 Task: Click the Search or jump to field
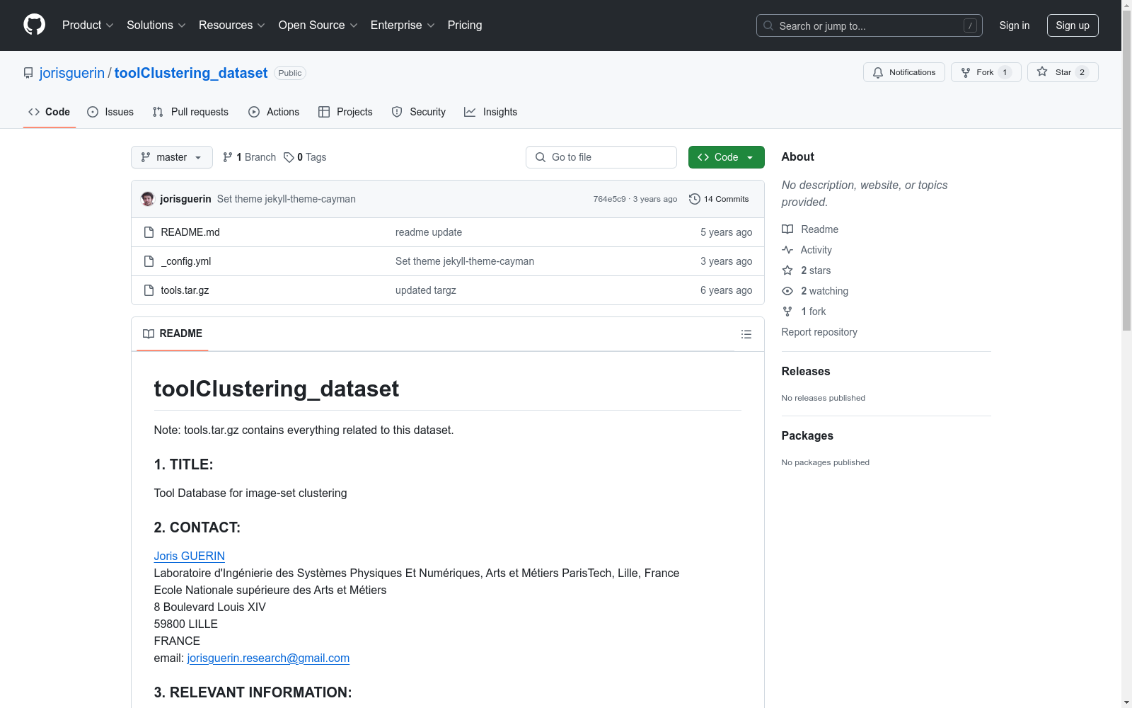pos(870,25)
